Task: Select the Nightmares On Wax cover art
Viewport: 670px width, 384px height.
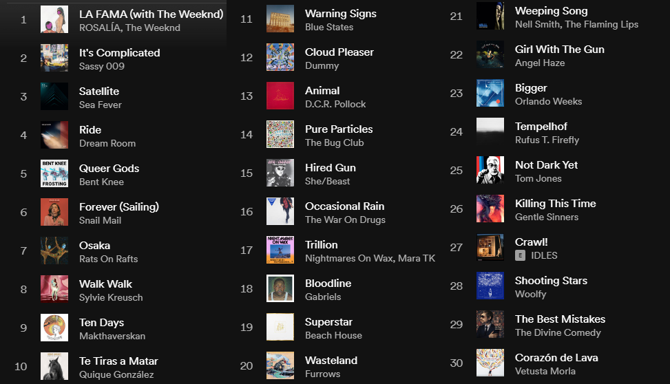Action: click(280, 250)
